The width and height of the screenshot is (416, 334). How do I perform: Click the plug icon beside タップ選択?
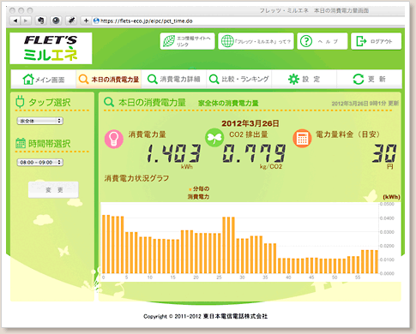tap(20, 102)
